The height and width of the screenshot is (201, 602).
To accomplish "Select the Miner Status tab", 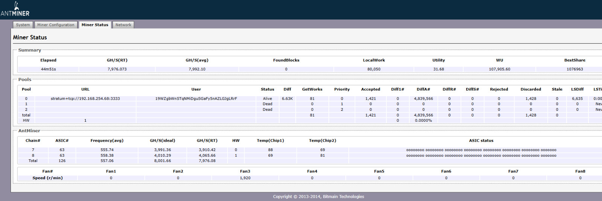I will click(x=95, y=25).
